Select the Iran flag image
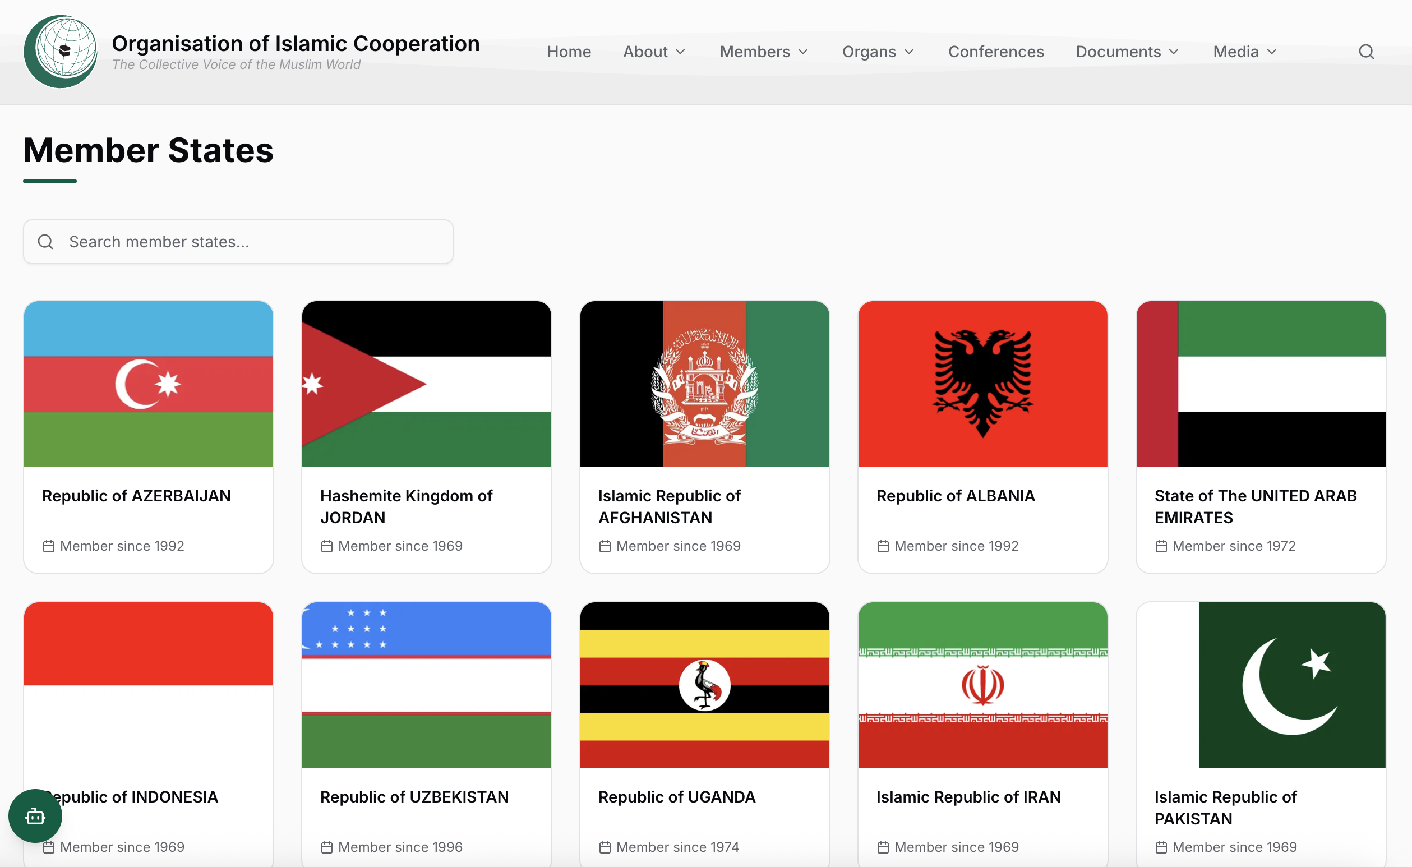 (982, 685)
